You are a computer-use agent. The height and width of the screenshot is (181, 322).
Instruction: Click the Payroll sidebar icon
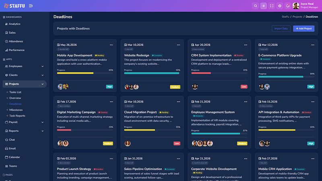coord(6,122)
